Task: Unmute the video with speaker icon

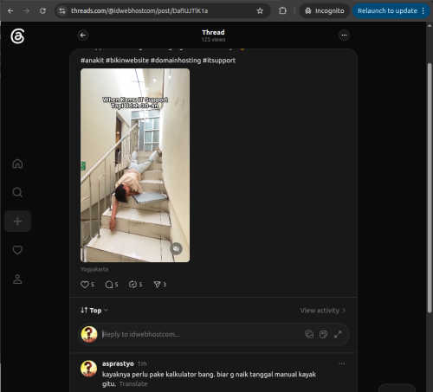Action: (176, 248)
